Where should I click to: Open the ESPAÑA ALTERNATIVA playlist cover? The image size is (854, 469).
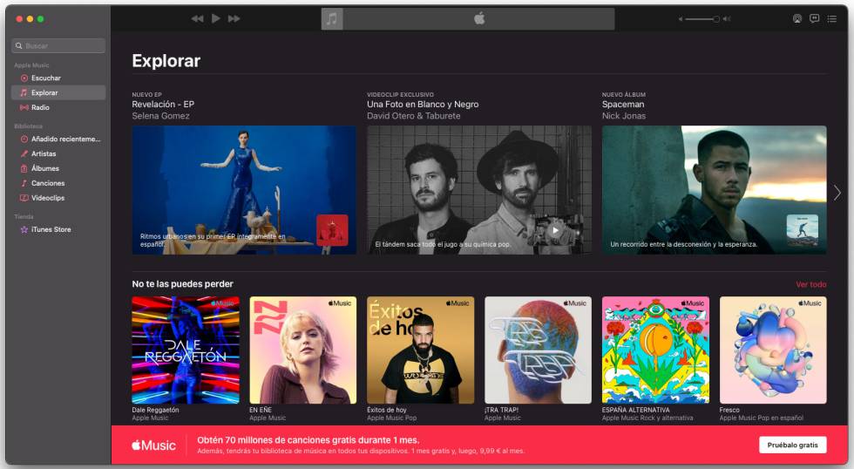click(x=655, y=350)
